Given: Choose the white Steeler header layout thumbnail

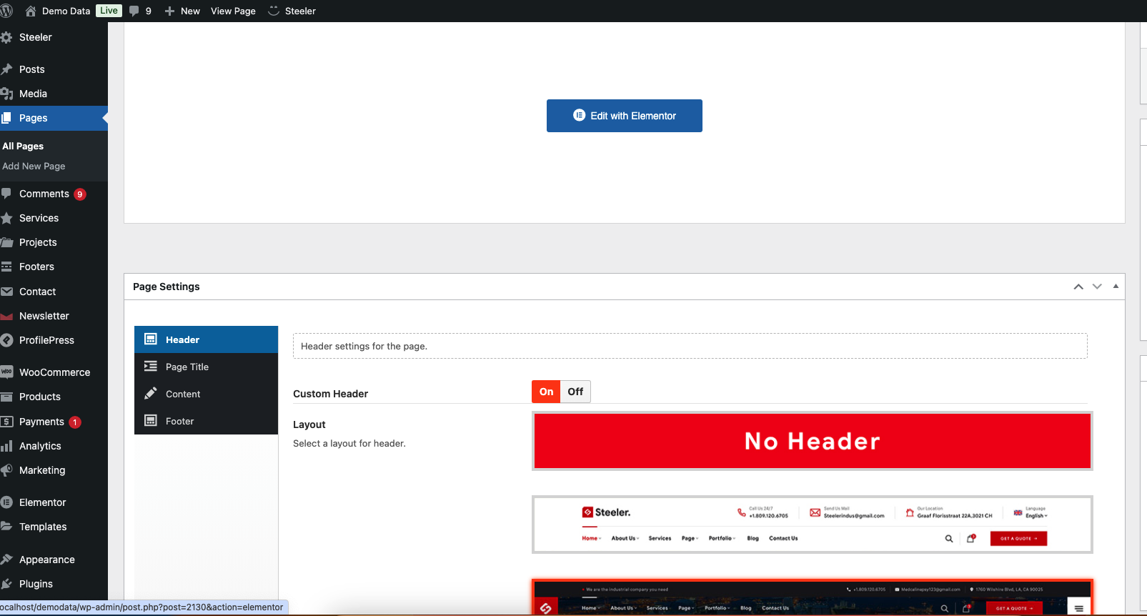Looking at the screenshot, I should (812, 525).
